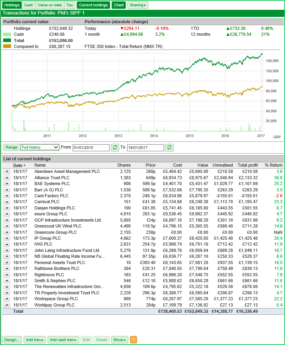Image resolution: width=285 pixels, height=345 pixels.
Task: Expand row menu for esure Group PLC
Action: [7, 214]
